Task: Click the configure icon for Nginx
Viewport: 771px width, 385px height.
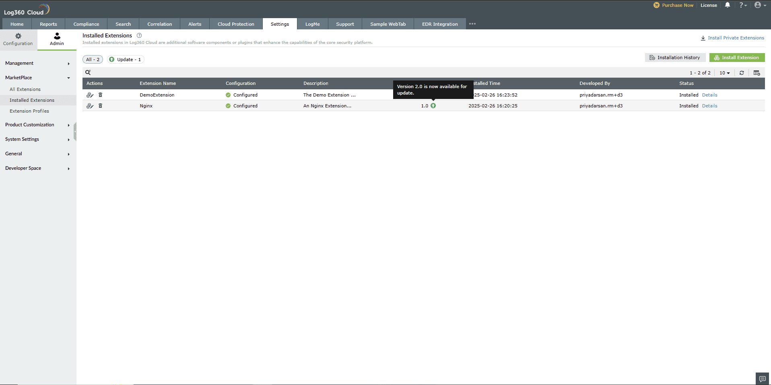Action: [x=90, y=106]
